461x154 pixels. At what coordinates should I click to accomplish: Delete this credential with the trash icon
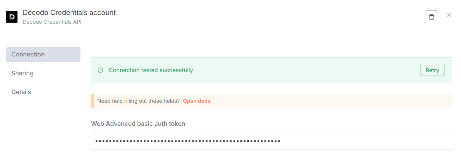tap(431, 17)
